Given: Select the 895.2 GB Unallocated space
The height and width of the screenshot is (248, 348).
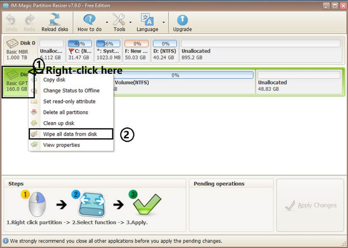Looking at the screenshot, I should (261, 50).
